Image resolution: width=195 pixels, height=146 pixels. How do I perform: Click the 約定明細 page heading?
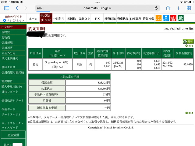tap(37, 29)
